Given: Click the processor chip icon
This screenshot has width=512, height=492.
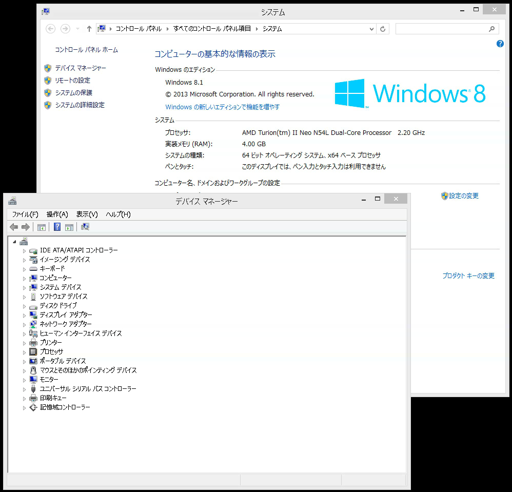Looking at the screenshot, I should [33, 352].
